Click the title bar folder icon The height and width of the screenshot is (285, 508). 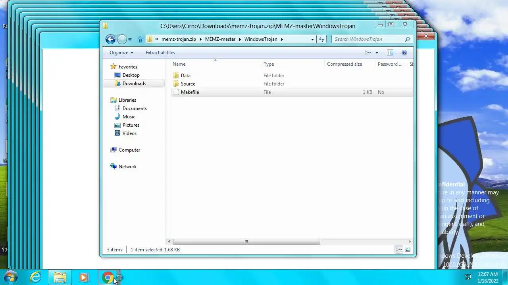tap(106, 26)
